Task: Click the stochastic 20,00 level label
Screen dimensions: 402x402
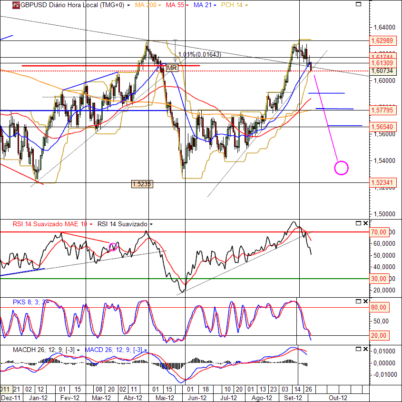Action: 379,335
